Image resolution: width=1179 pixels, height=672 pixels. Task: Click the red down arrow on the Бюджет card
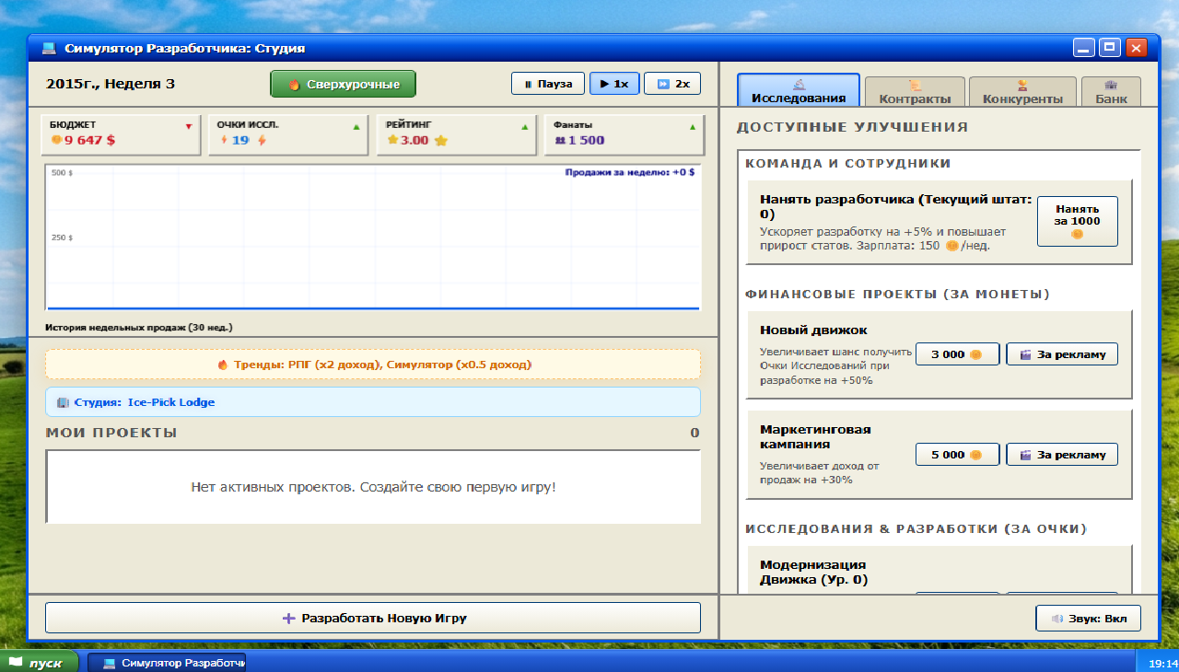coord(189,127)
